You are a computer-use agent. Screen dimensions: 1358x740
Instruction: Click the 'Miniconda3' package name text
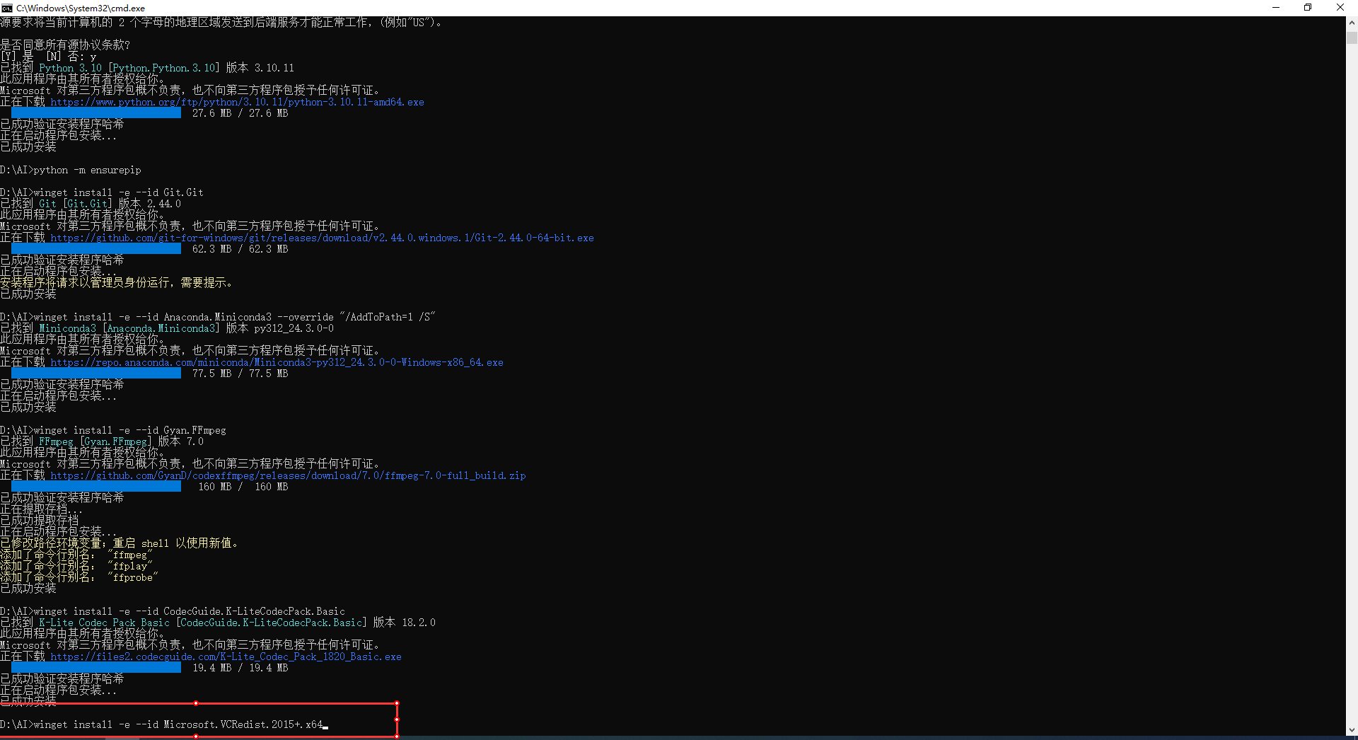[67, 328]
